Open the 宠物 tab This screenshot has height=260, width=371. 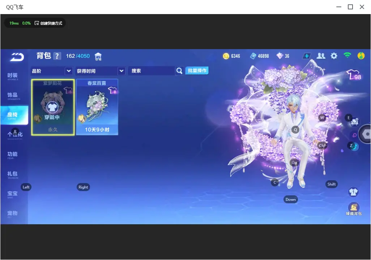click(13, 214)
